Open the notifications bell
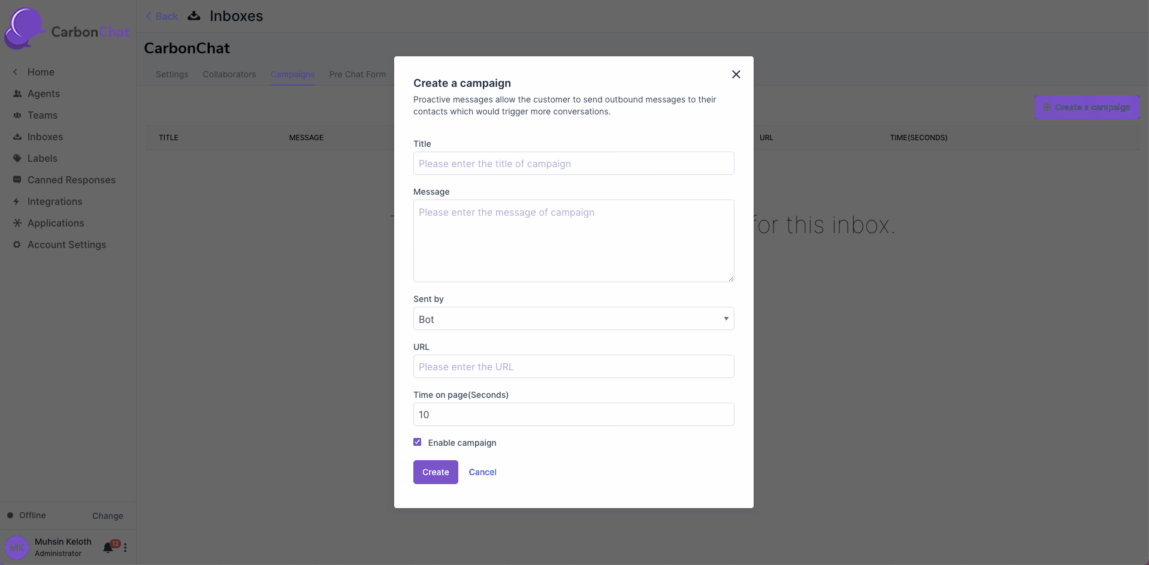 [108, 548]
